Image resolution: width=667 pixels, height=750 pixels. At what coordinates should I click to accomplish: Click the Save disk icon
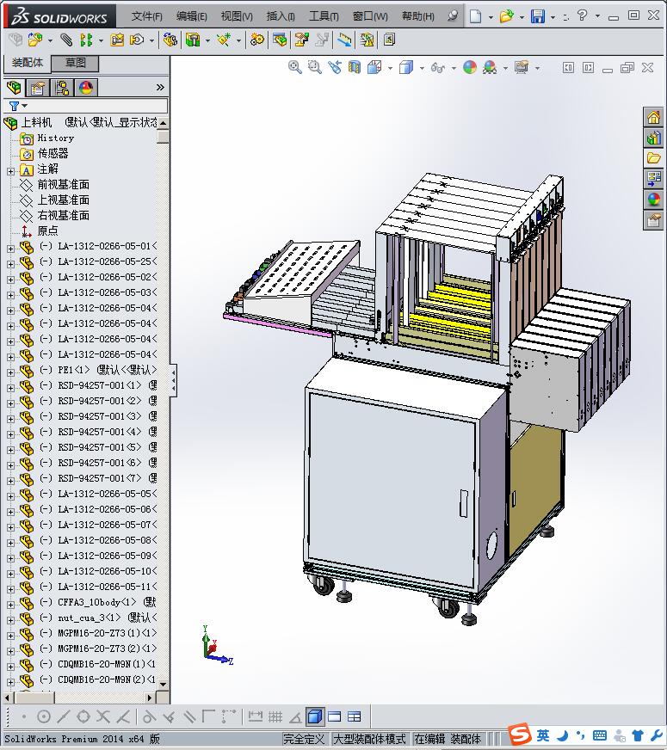[x=538, y=16]
